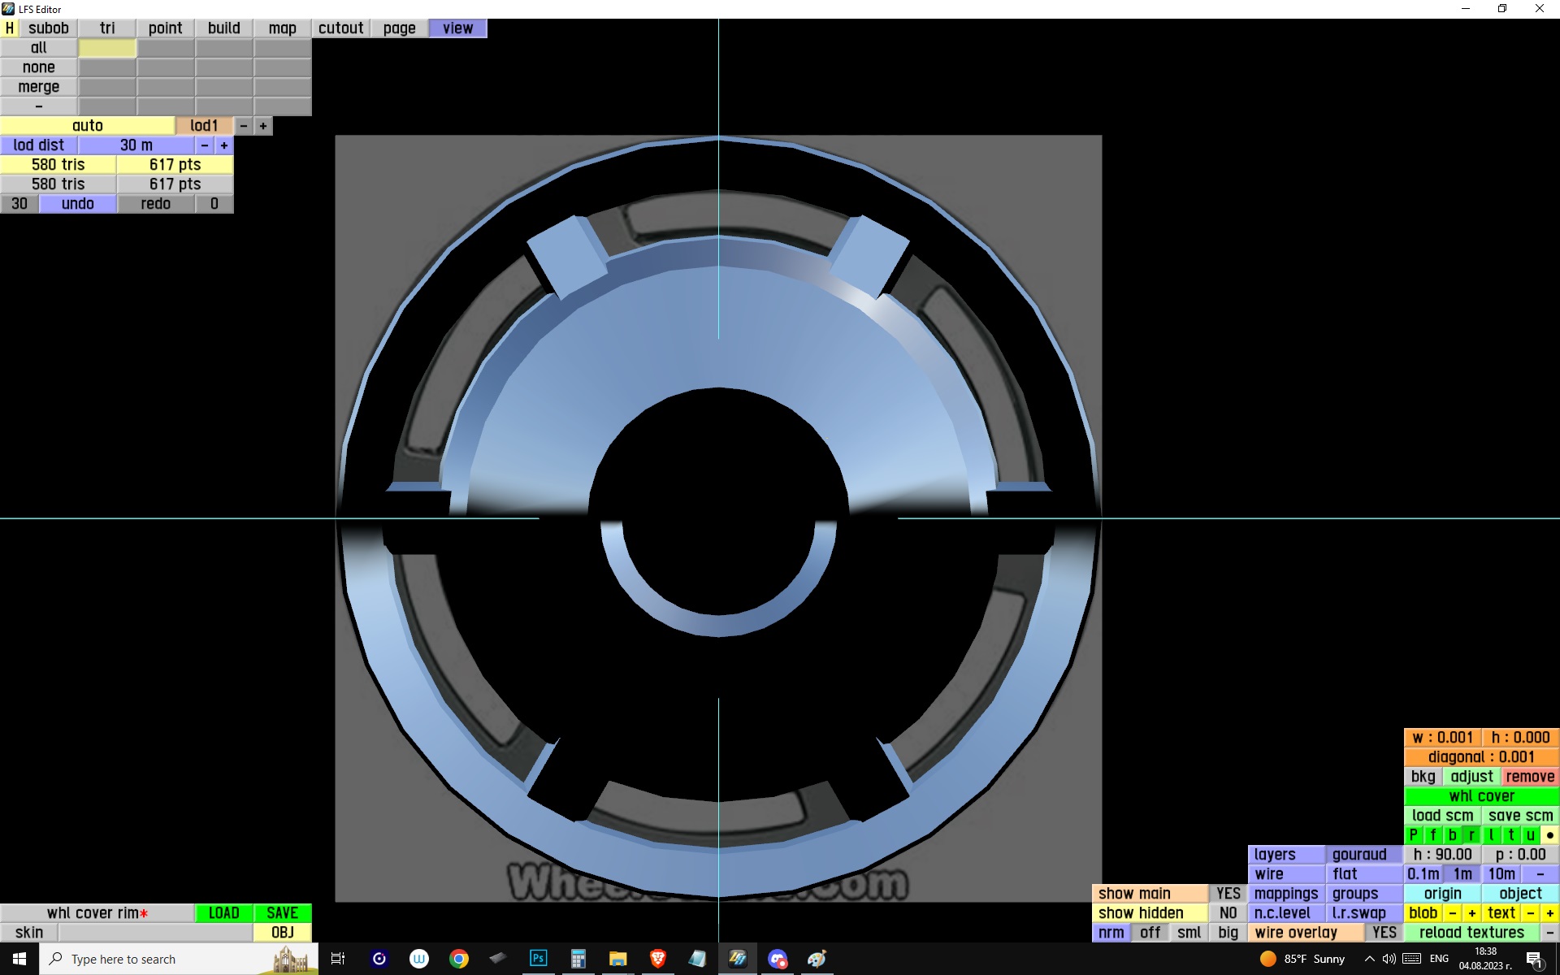Switch to the build tab
The width and height of the screenshot is (1560, 975).
[223, 28]
